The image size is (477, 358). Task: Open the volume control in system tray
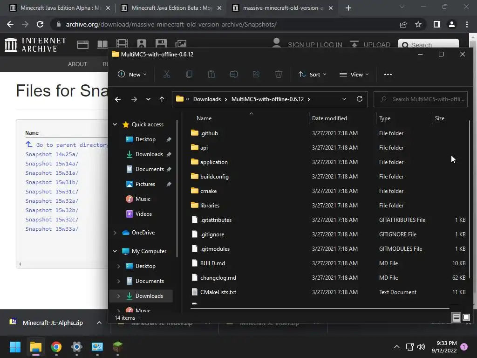click(421, 347)
